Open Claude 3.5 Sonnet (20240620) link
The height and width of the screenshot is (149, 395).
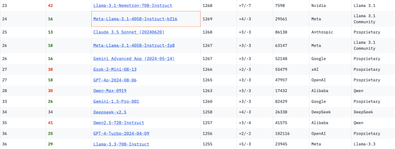[x=129, y=32]
